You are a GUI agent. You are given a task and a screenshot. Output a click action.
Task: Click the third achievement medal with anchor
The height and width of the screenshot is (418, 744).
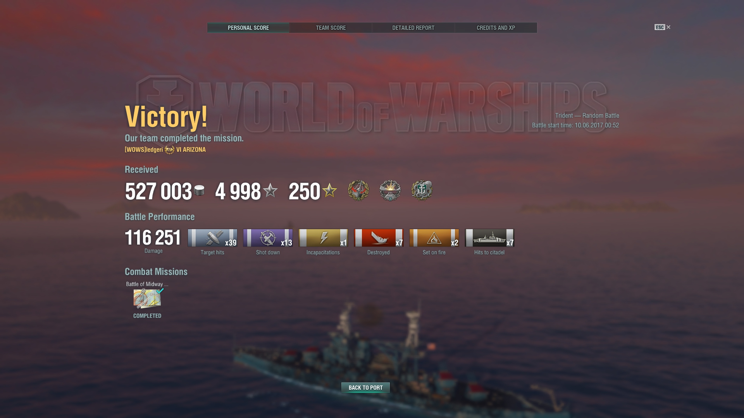click(422, 190)
